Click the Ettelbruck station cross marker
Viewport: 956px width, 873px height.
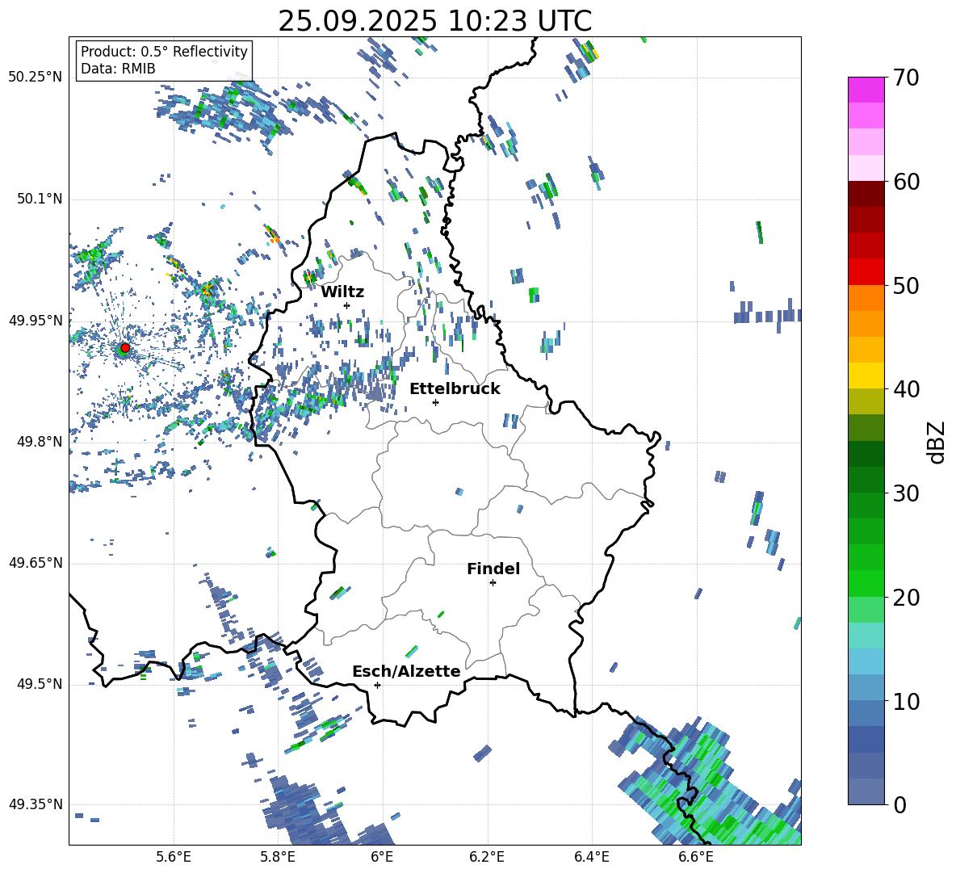[x=435, y=402]
